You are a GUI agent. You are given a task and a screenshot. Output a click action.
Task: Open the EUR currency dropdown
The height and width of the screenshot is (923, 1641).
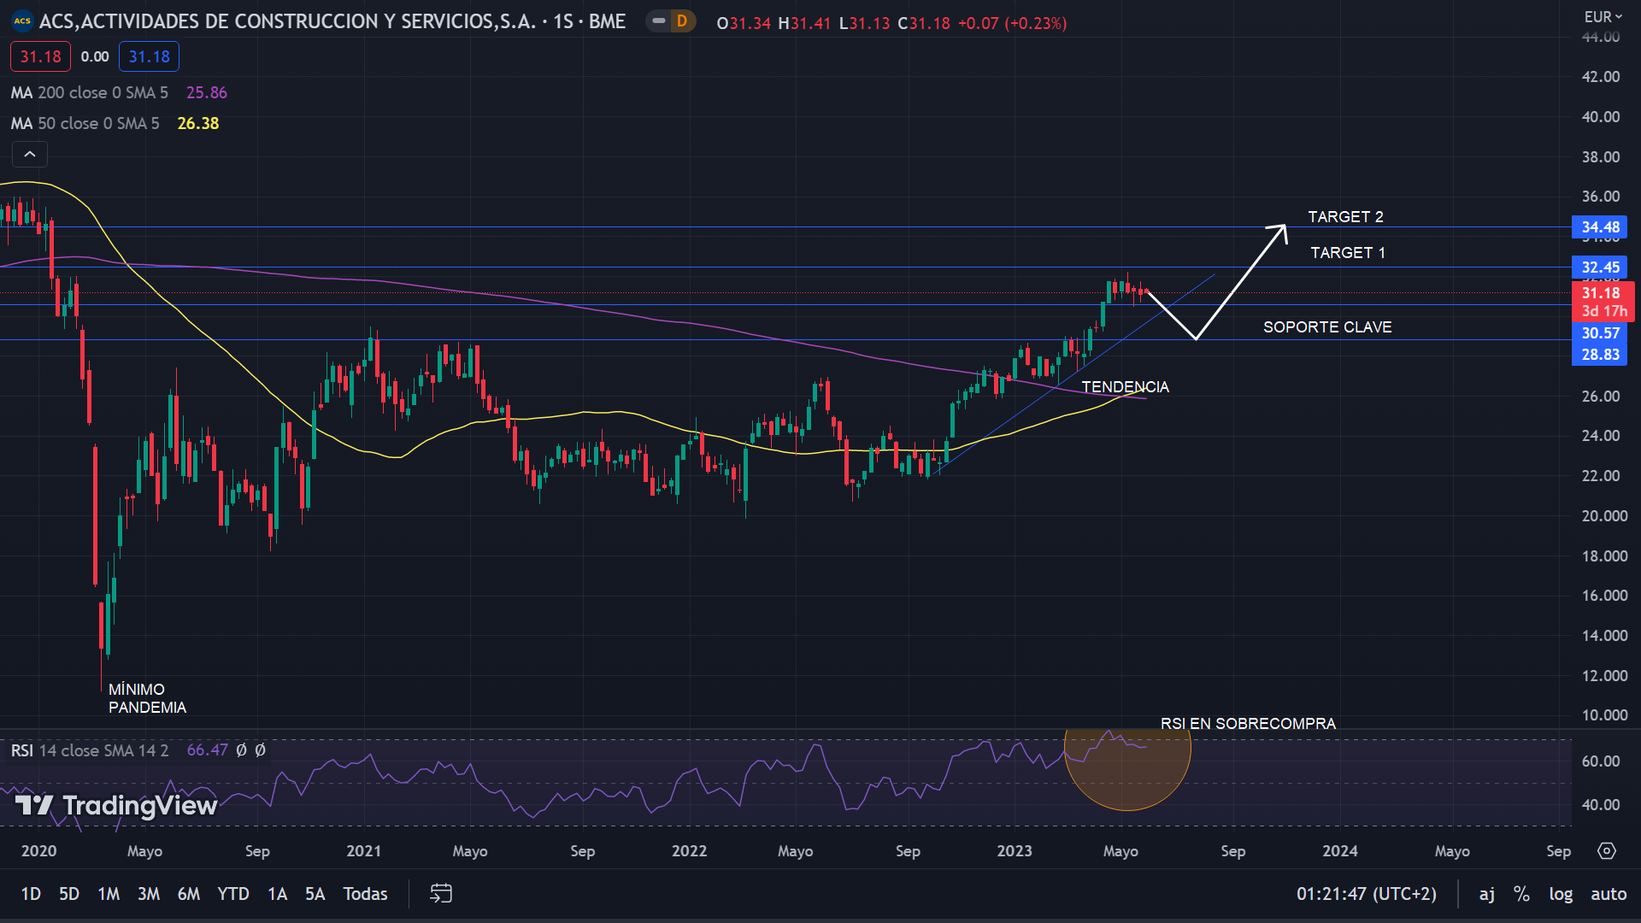[x=1603, y=17]
